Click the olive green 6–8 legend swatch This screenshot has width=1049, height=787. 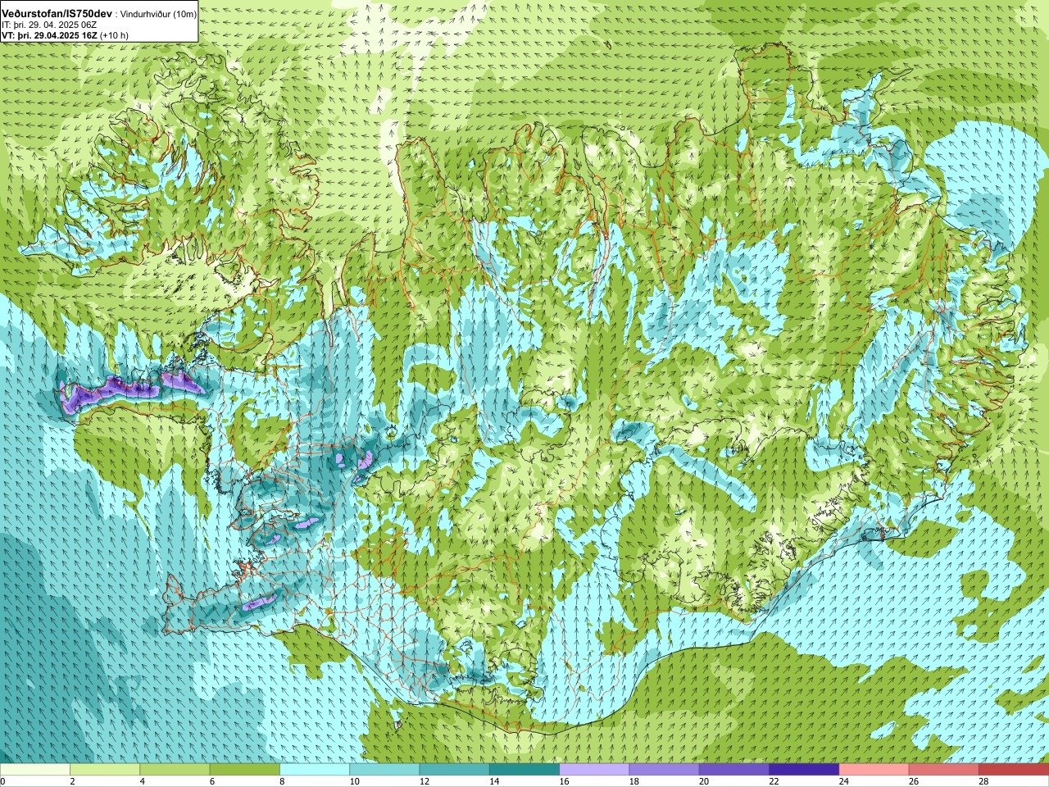click(x=245, y=770)
